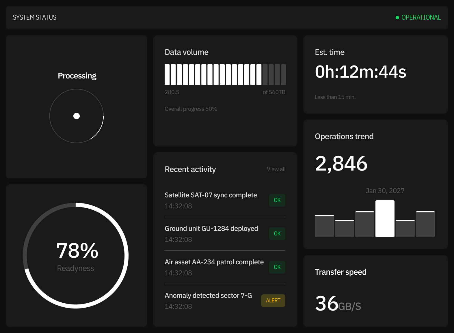Image resolution: width=454 pixels, height=333 pixels.
Task: Click the Est. time heading
Action: [x=330, y=52]
